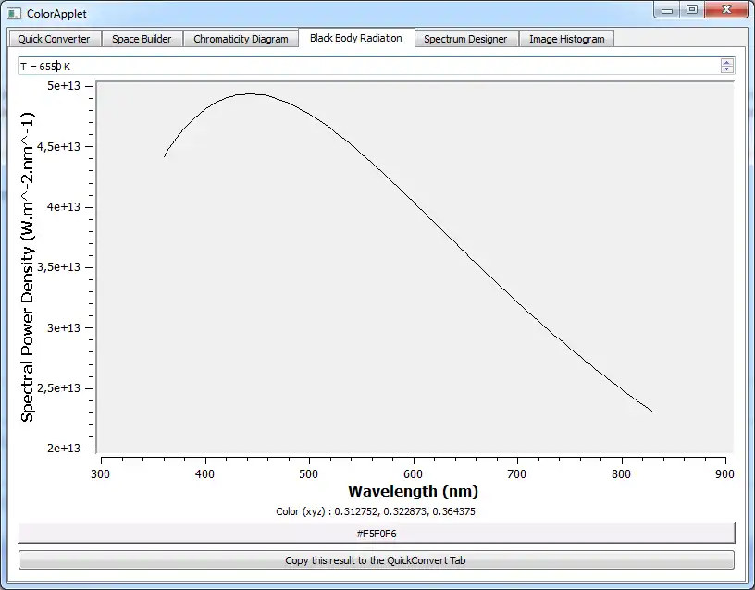The height and width of the screenshot is (590, 755).
Task: Decrease temperature with the spin down arrow
Action: tap(727, 69)
